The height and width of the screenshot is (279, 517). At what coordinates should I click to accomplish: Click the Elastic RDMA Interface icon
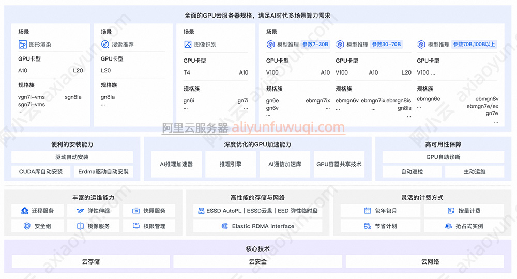pyautogui.click(x=224, y=226)
